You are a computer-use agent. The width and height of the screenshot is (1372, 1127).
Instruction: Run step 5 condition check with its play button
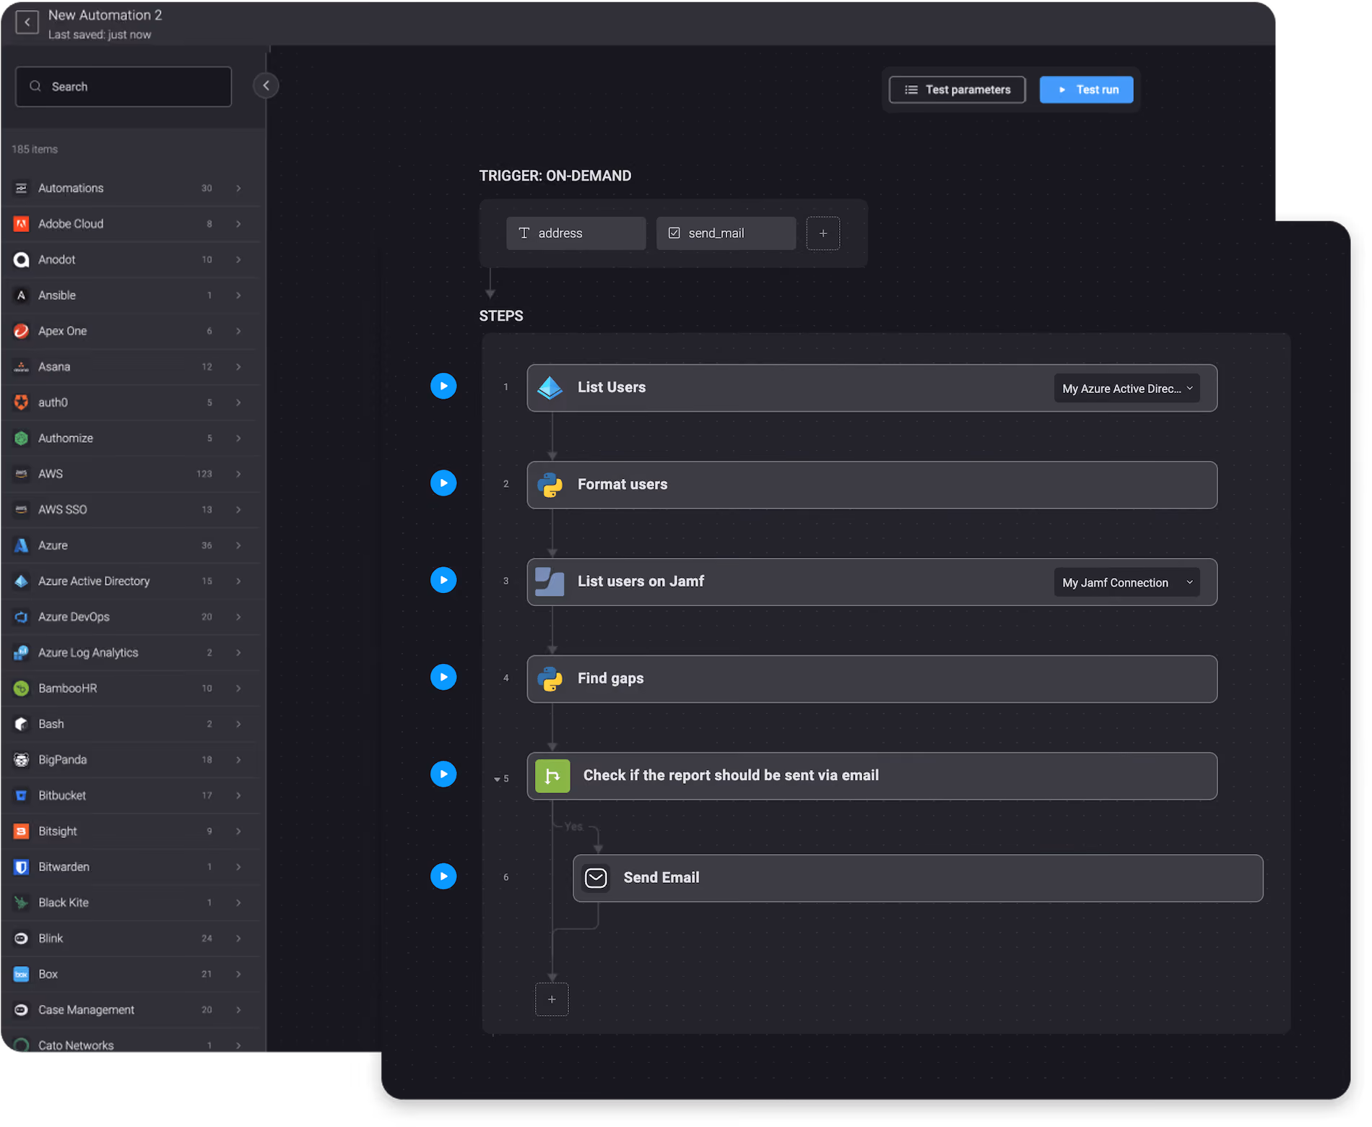(443, 774)
